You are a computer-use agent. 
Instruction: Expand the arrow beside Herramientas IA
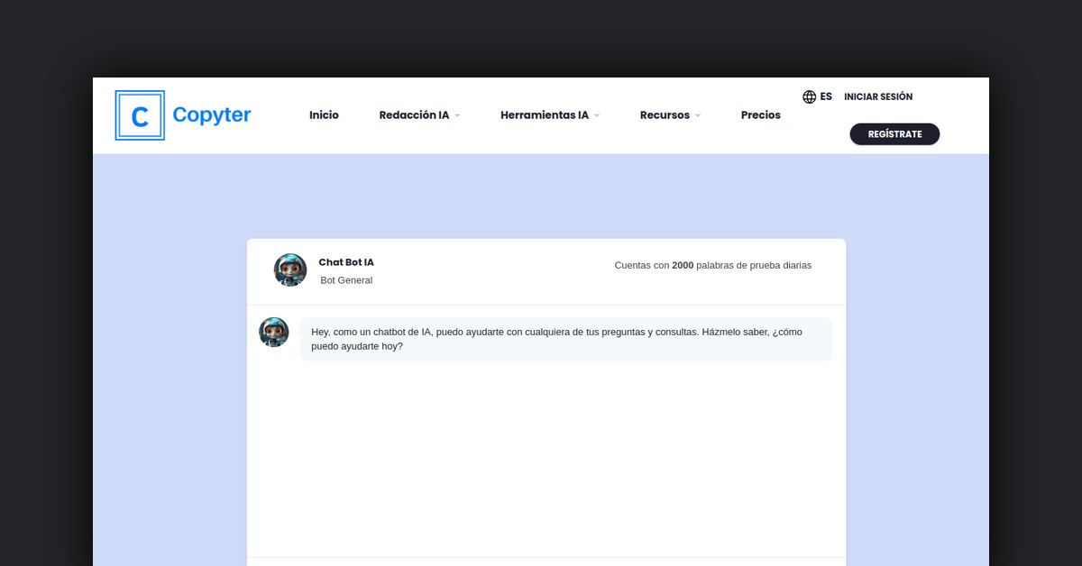coord(597,116)
